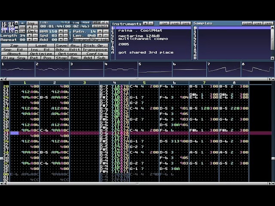Click the vertical FLIP button
This screenshot has width=275, height=206.
click(70, 36)
